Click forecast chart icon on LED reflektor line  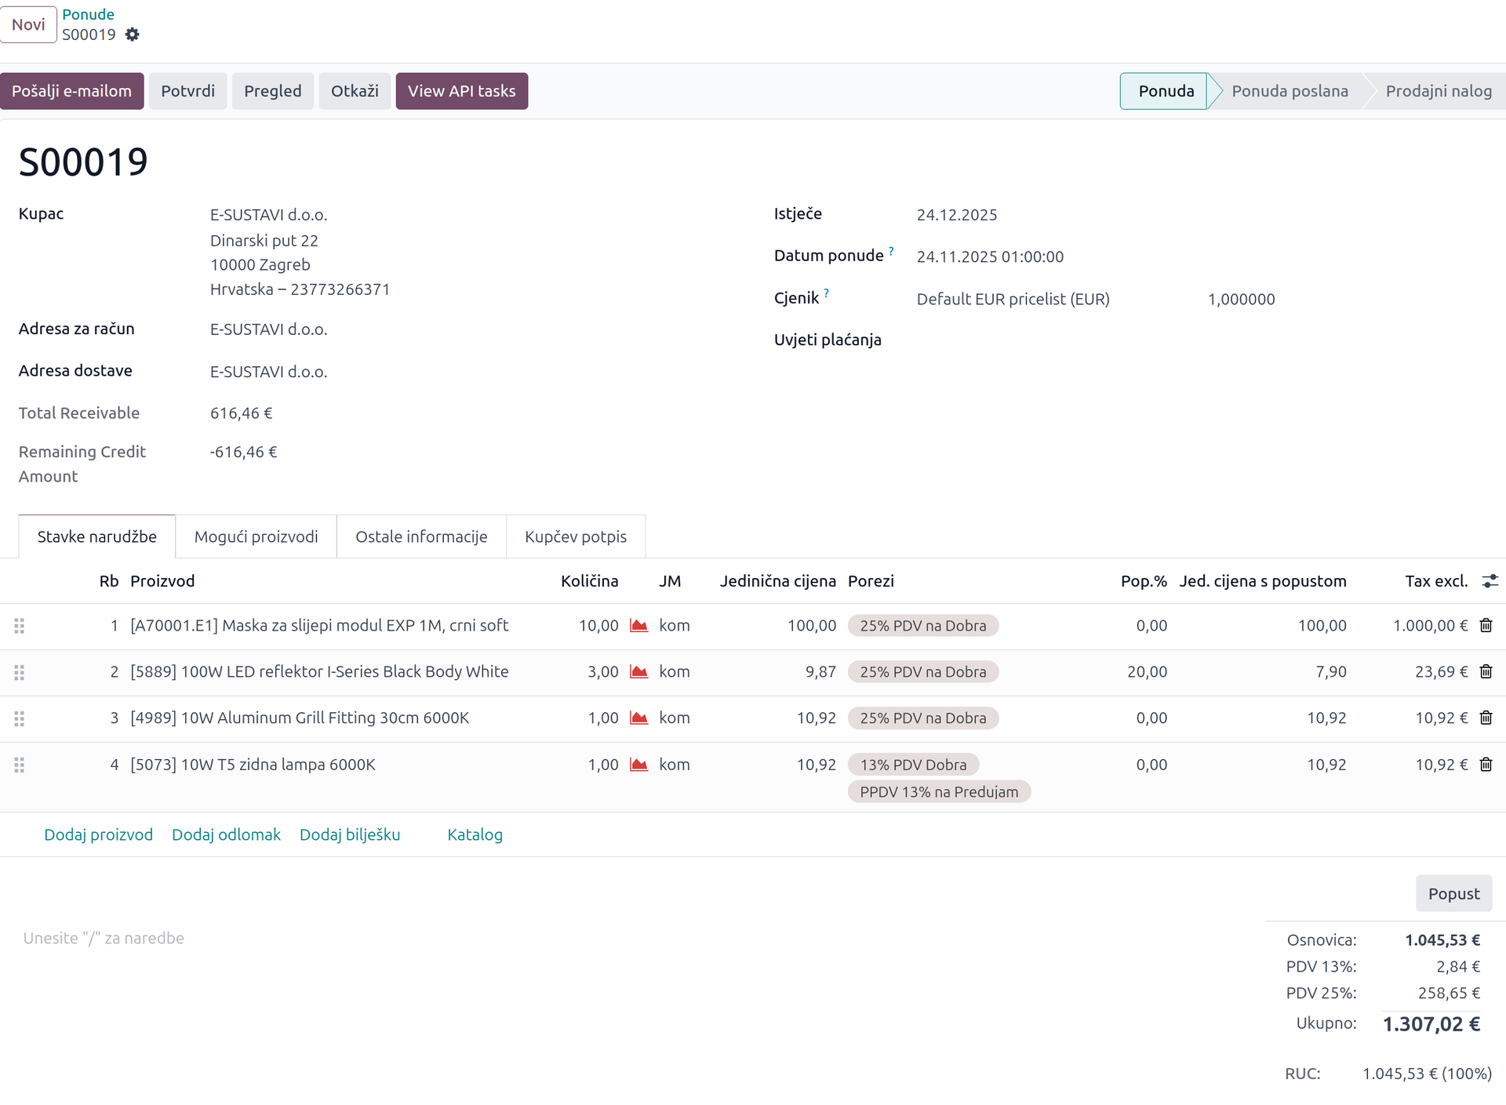(639, 672)
